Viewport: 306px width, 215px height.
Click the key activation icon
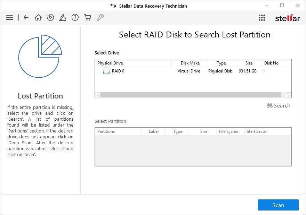(x=100, y=17)
